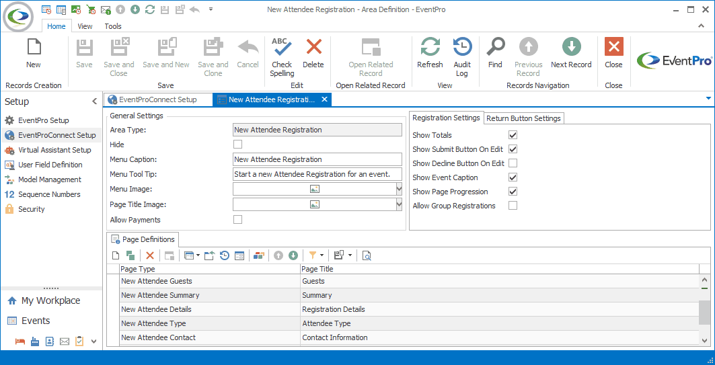Toggle the Hide checkbox
Viewport: 715px width, 365px height.
click(x=237, y=145)
